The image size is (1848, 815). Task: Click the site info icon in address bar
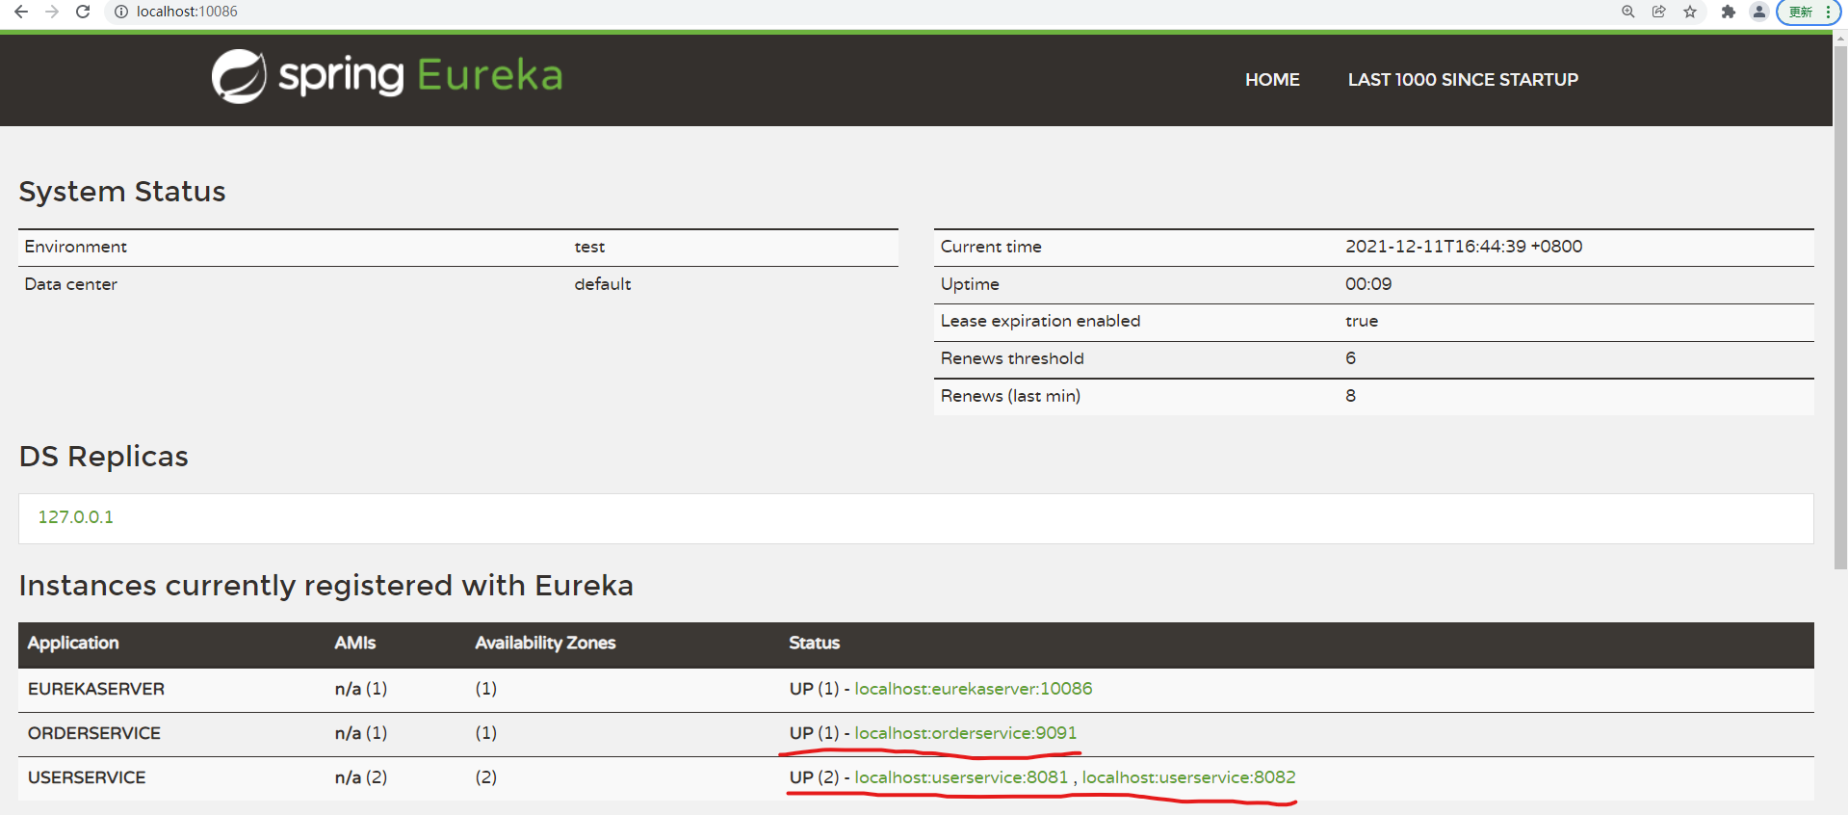(x=121, y=12)
